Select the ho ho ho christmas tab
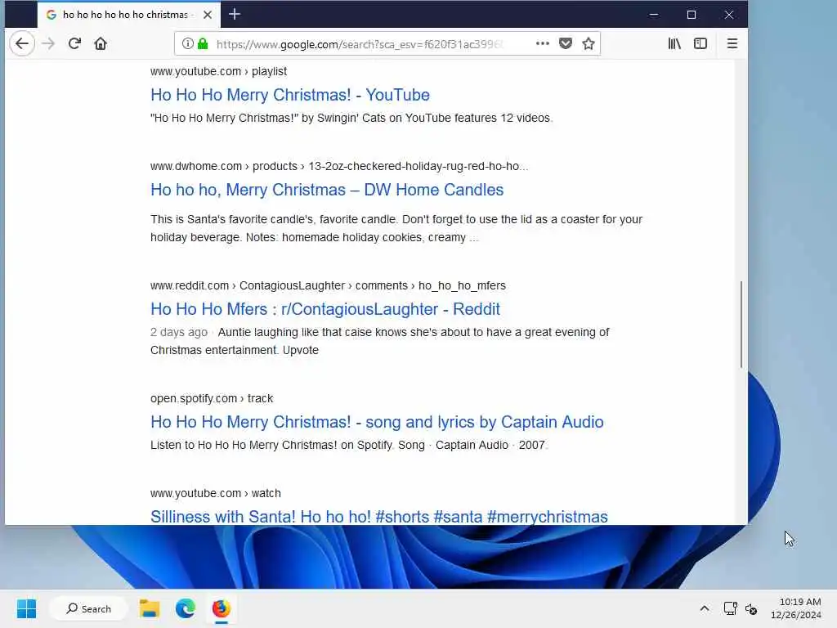 coord(128,15)
